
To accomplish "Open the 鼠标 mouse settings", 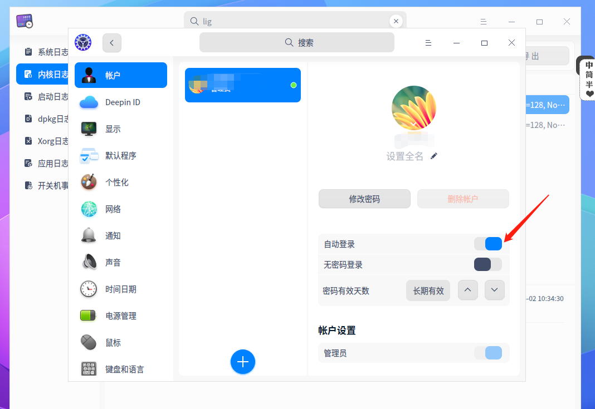I will (x=121, y=343).
